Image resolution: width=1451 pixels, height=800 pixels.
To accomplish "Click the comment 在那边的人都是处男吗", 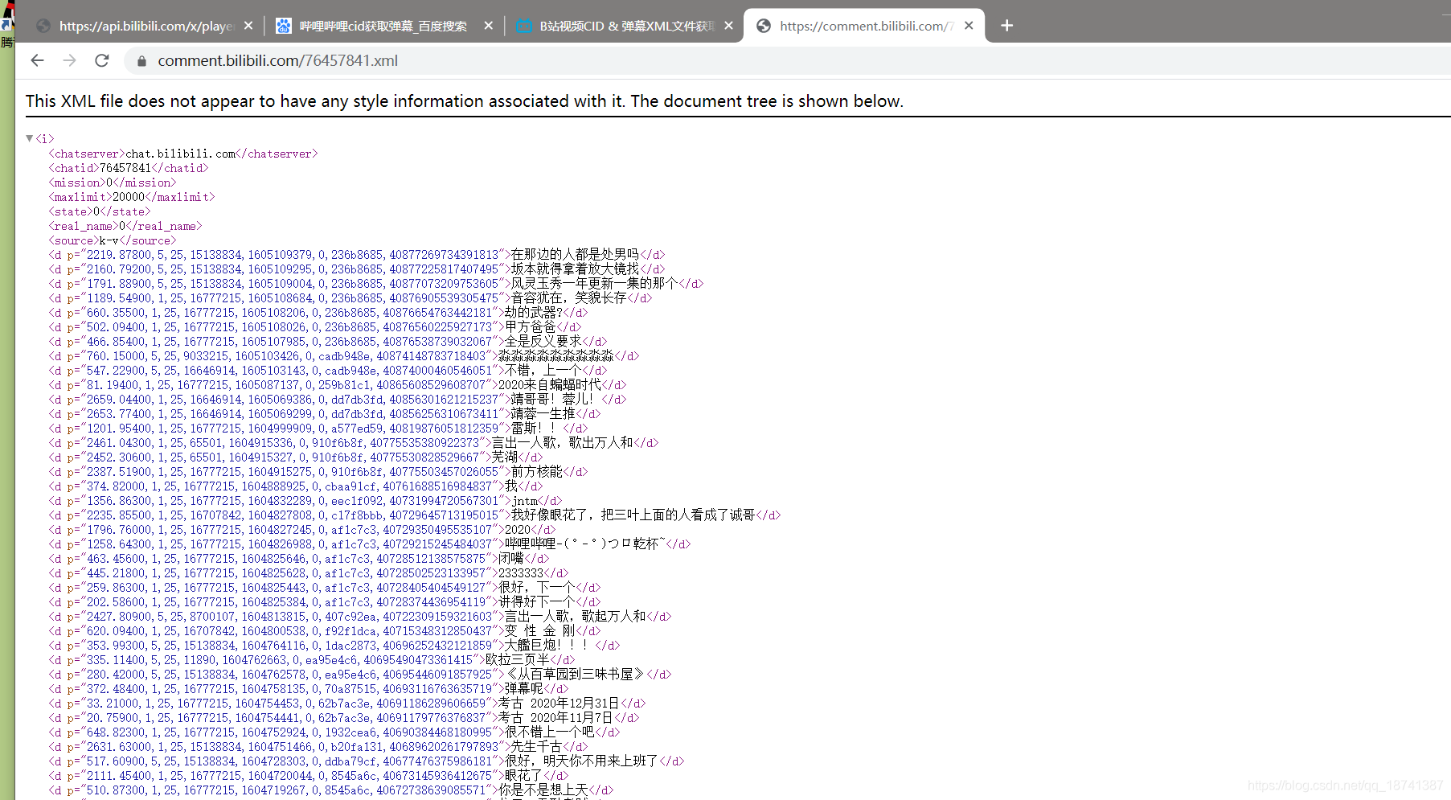I will pos(575,255).
